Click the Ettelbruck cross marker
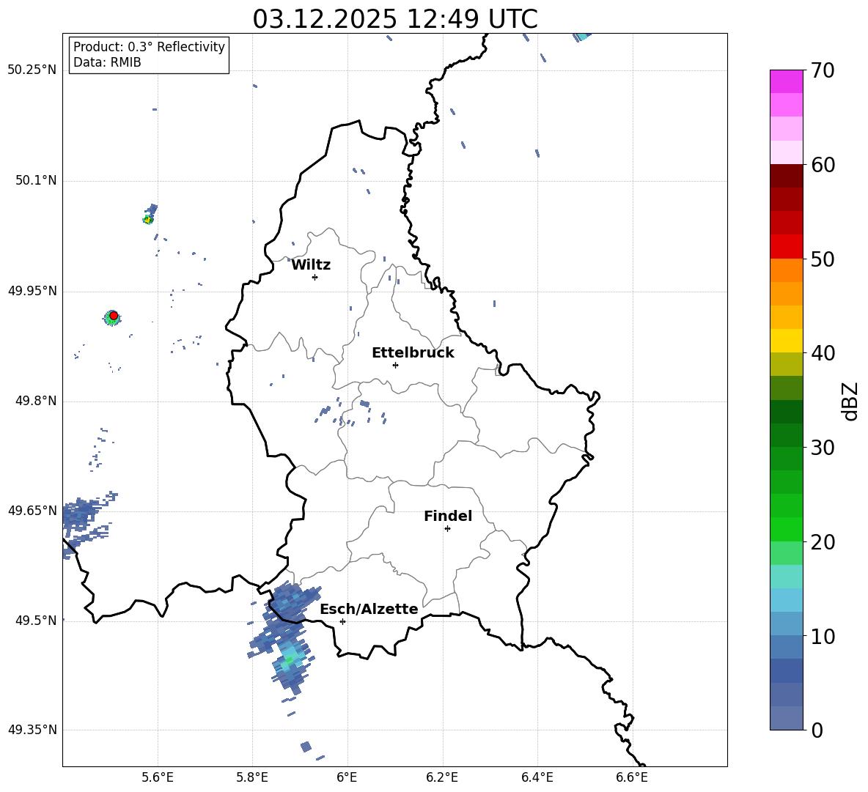The width and height of the screenshot is (868, 792). (x=395, y=365)
